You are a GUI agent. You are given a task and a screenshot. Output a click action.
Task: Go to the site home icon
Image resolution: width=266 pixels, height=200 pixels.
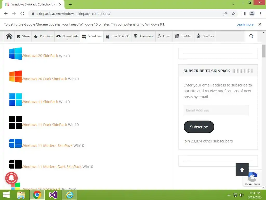point(9,36)
